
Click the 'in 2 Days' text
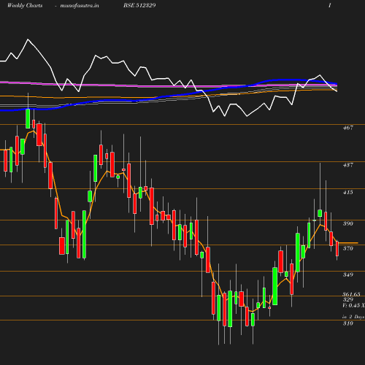[353, 317]
